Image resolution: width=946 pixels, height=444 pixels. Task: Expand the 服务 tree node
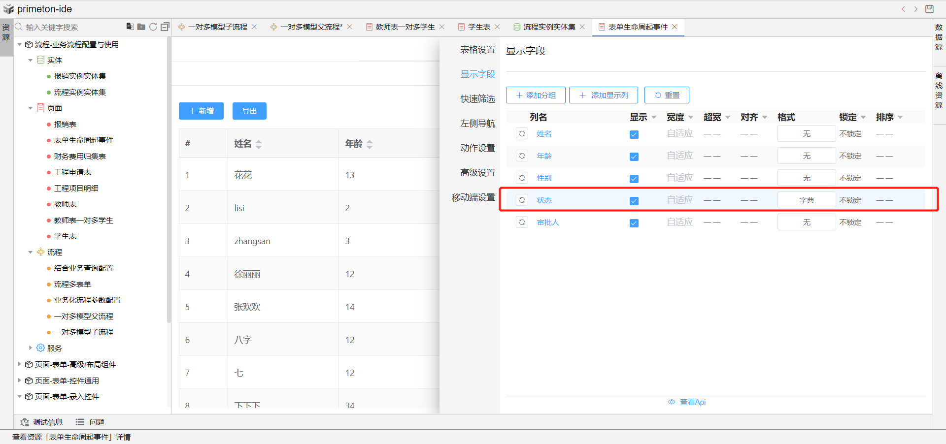31,348
